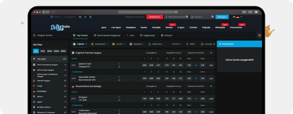Click the browser address bar
This screenshot has height=114, width=293.
[148, 12]
